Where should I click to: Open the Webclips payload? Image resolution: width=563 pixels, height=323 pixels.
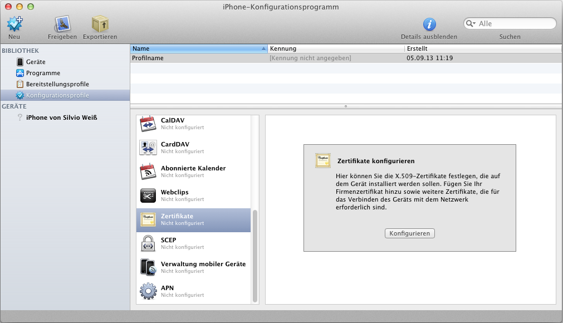click(x=194, y=195)
